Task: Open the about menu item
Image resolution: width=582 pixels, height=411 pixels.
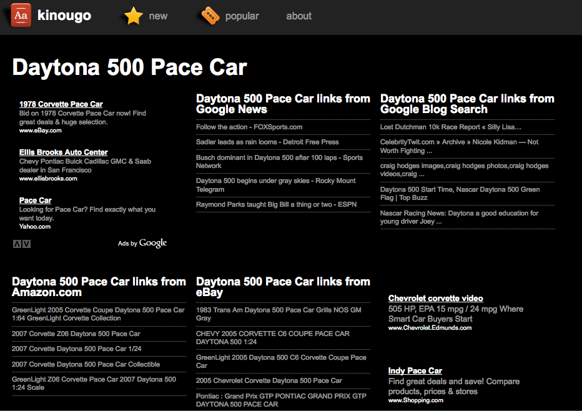Action: pyautogui.click(x=298, y=16)
